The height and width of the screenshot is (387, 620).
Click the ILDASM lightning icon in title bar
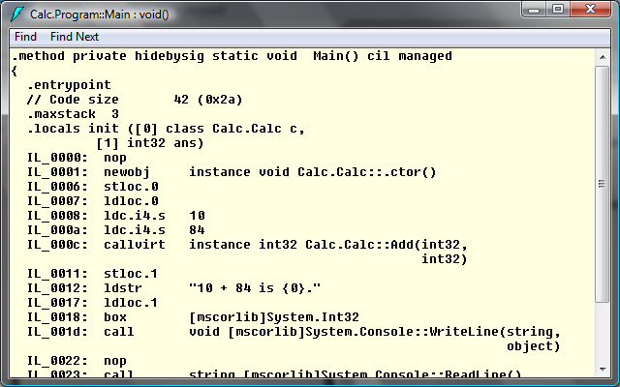16,15
